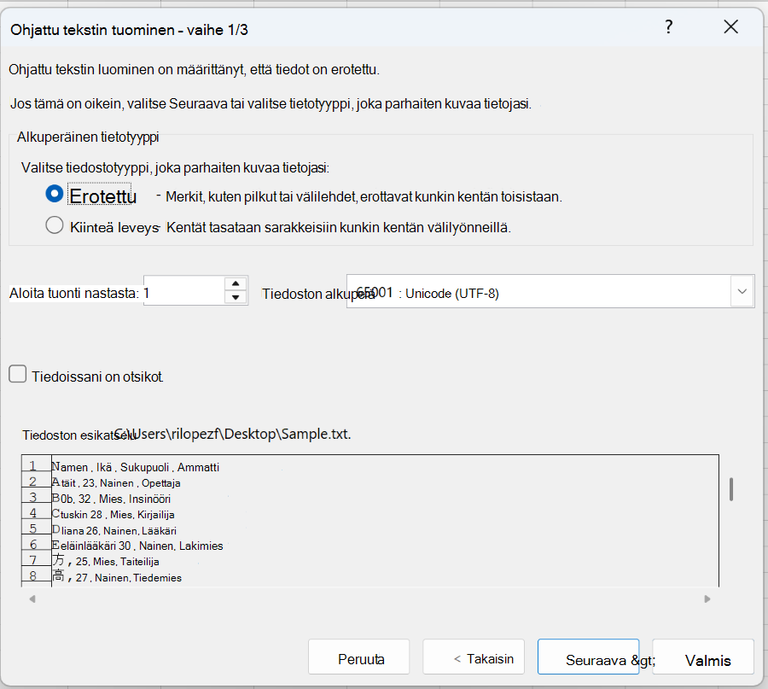Select the Erotettu radio button
Viewport: 768px width, 689px height.
pyautogui.click(x=55, y=194)
